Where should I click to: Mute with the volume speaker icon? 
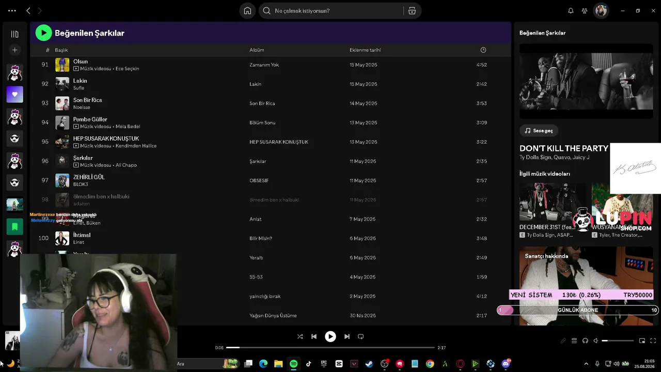[x=595, y=341]
